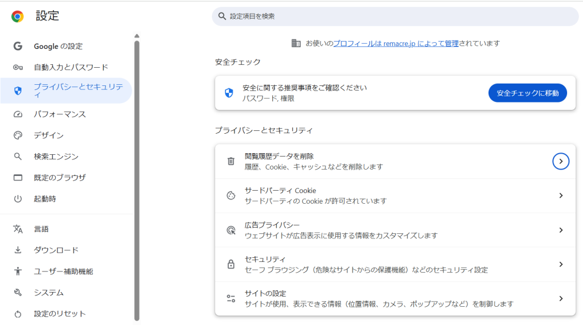Click the key icon for 自動入力とパスワード
The image size is (583, 325).
18,67
